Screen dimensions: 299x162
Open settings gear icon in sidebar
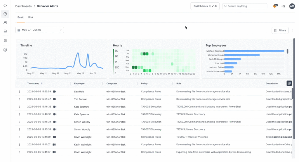tap(5, 41)
